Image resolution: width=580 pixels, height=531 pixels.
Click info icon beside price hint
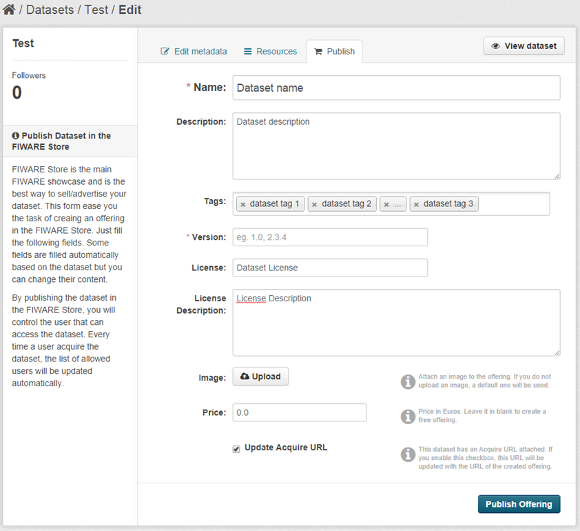(x=408, y=417)
